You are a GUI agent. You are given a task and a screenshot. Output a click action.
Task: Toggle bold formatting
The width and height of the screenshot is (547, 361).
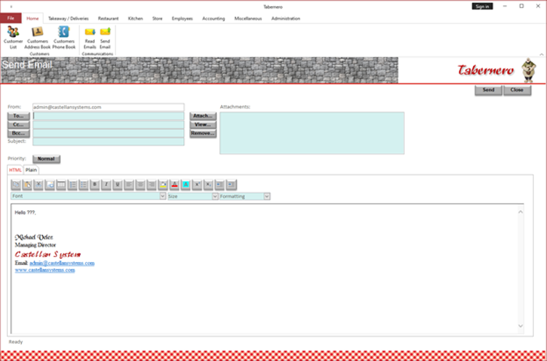(x=95, y=184)
